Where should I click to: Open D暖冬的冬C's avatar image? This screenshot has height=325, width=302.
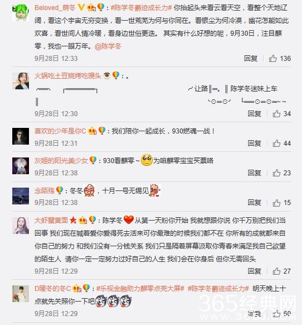click(21, 294)
